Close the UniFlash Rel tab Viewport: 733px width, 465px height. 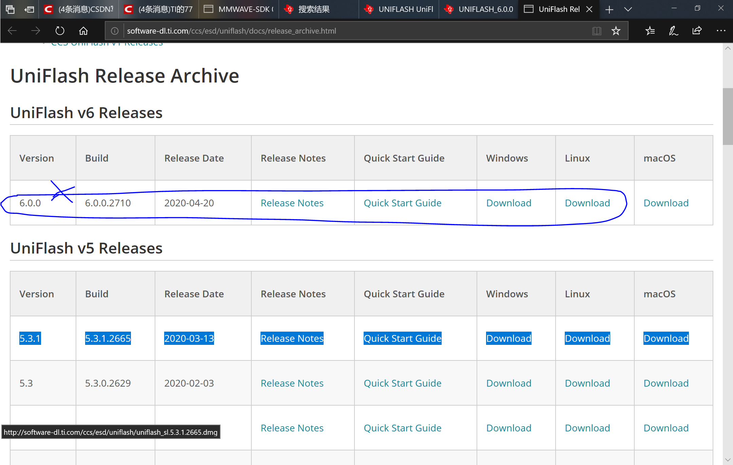pos(590,9)
